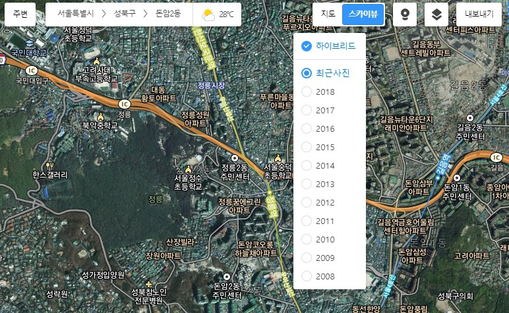Click the 길음역금호어울림센터힐아파트 label
Screen dimensions: 509x313
(x=405, y=227)
